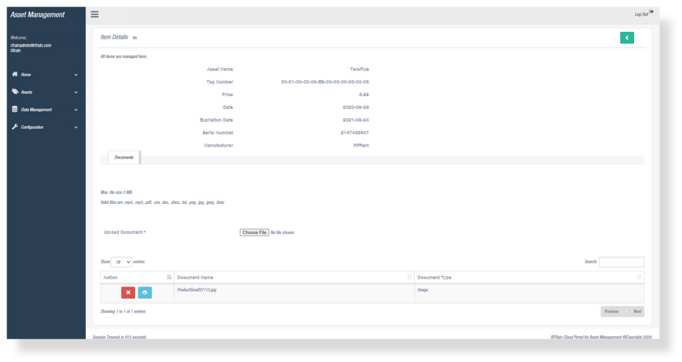This screenshot has height=362, width=682.
Task: Click the Next pagination button
Action: click(x=637, y=311)
